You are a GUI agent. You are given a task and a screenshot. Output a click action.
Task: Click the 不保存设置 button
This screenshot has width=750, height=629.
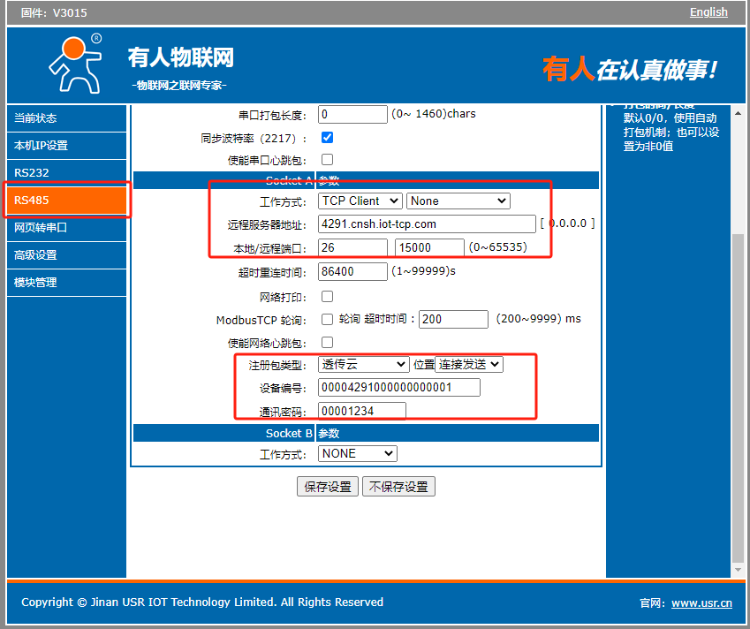click(x=398, y=487)
